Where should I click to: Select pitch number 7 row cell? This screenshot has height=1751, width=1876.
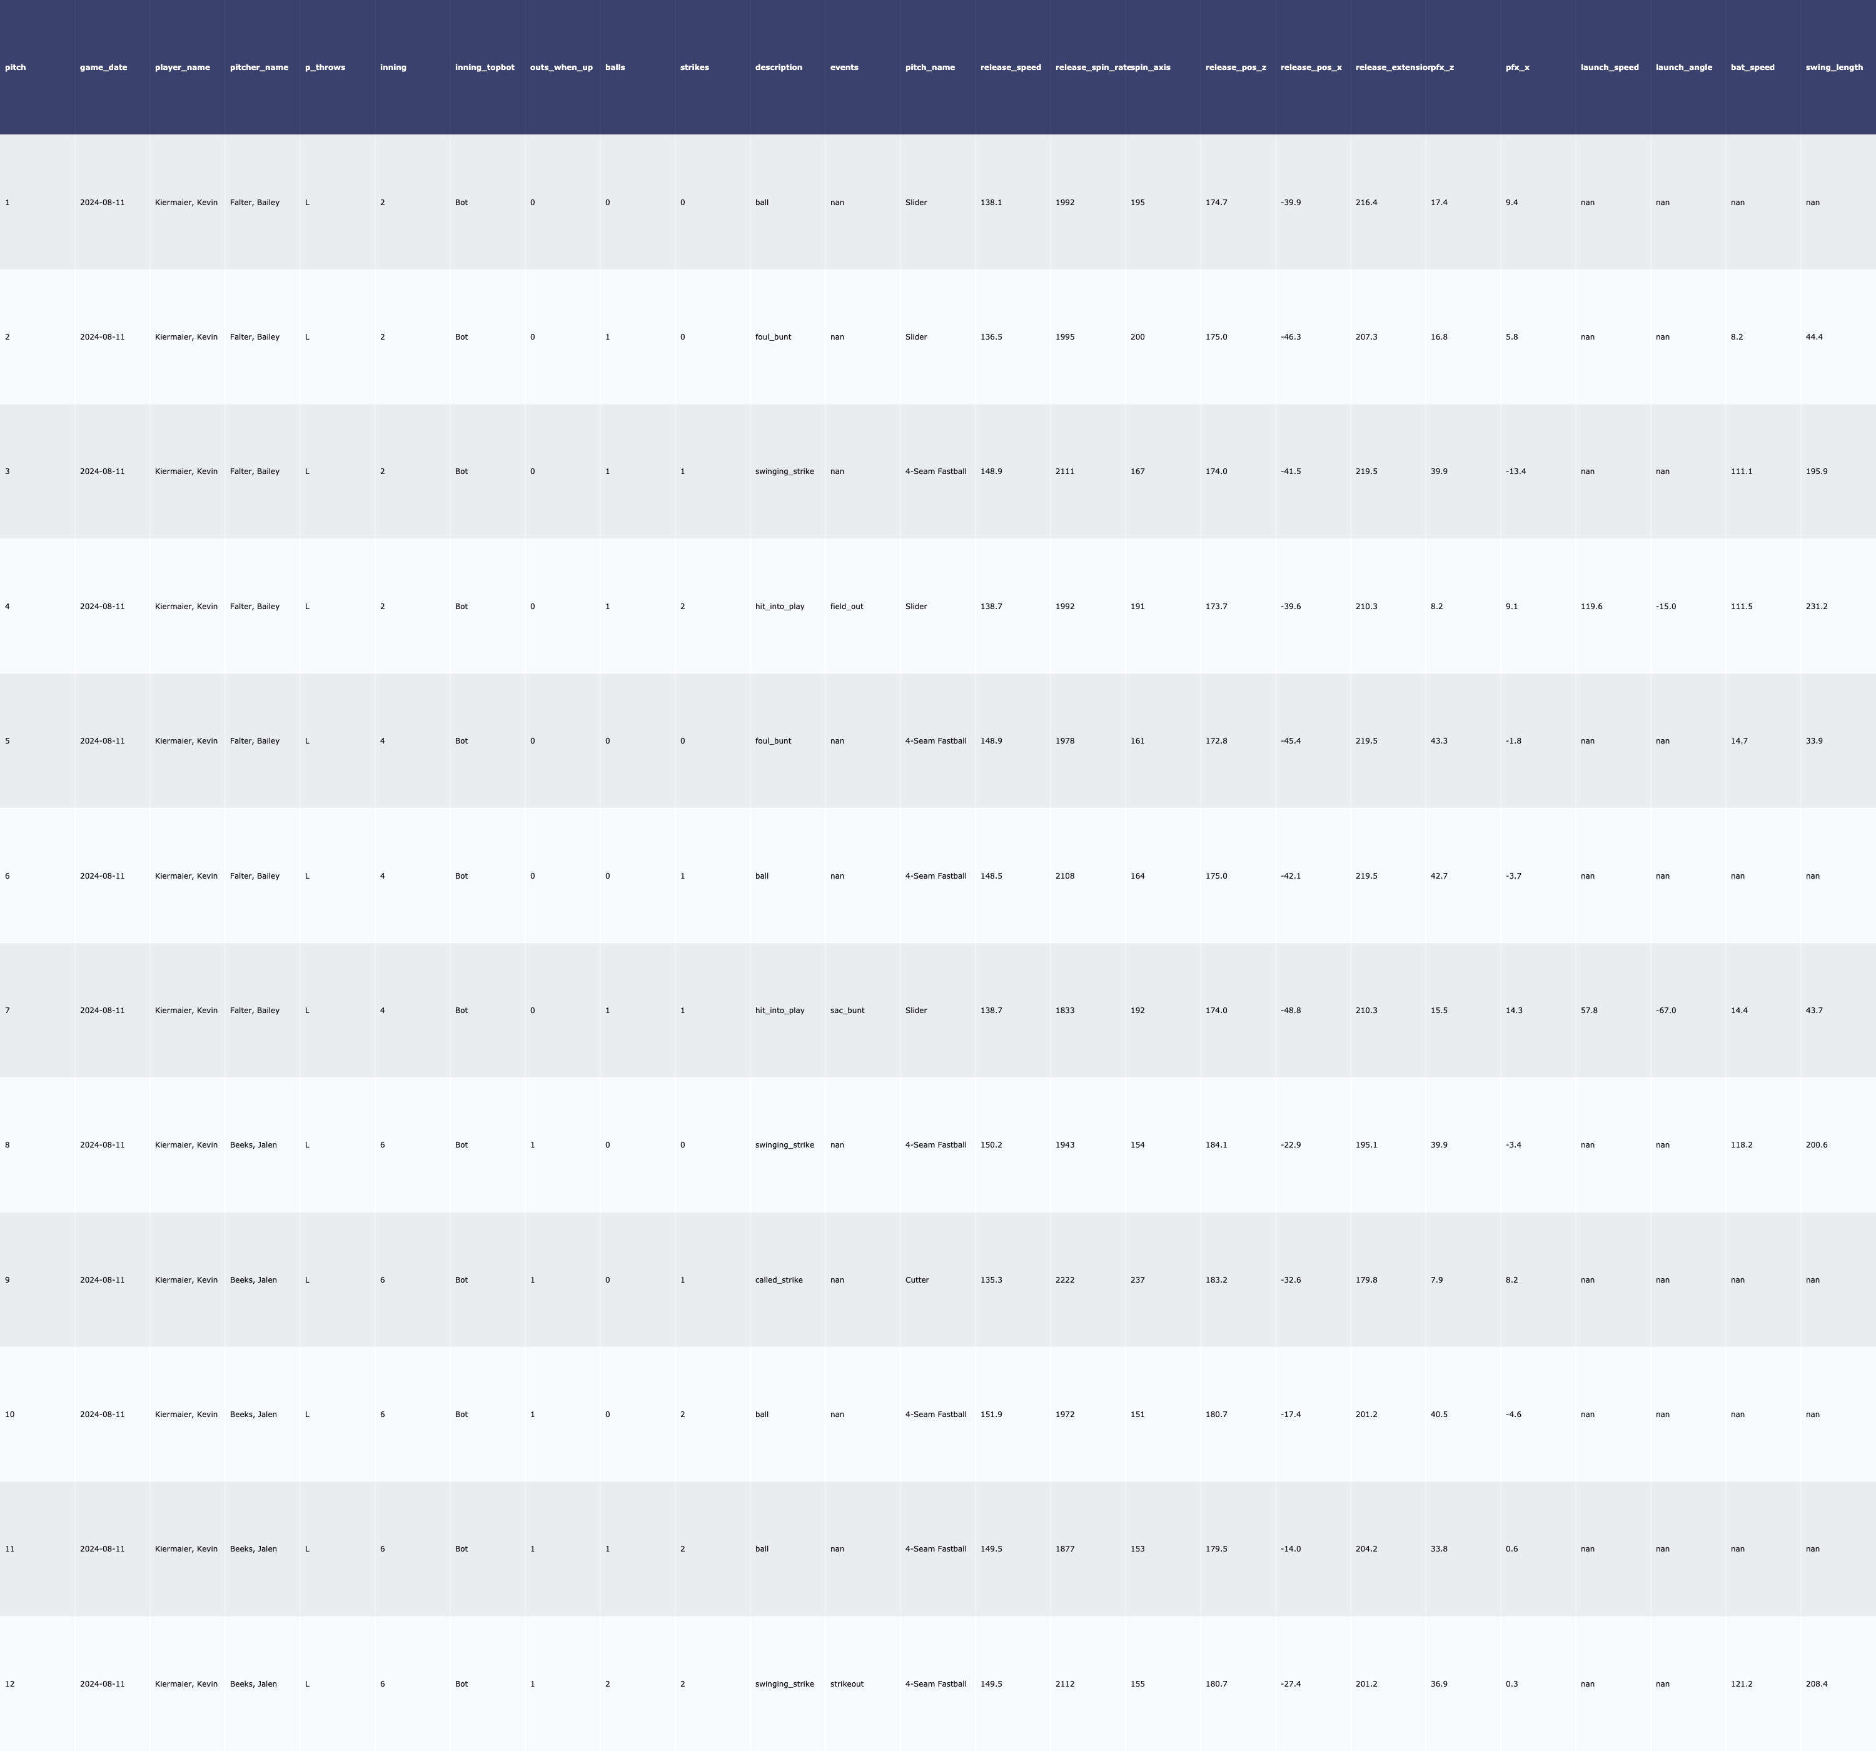(8, 1011)
